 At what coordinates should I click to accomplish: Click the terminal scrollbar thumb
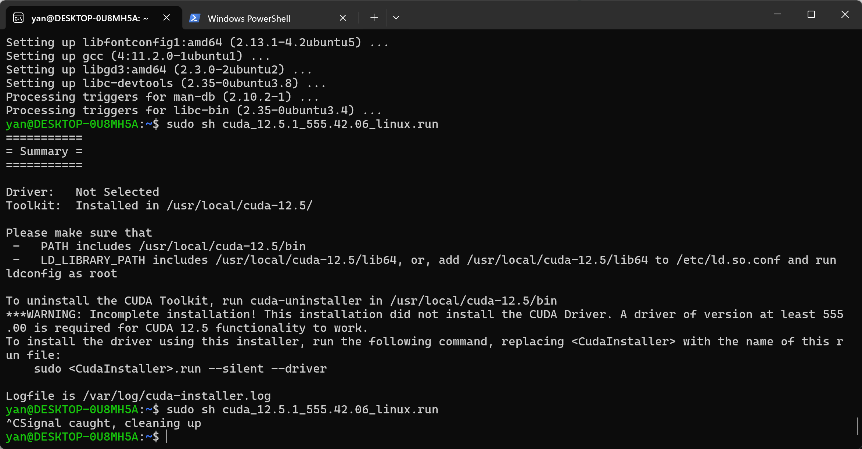(x=857, y=426)
